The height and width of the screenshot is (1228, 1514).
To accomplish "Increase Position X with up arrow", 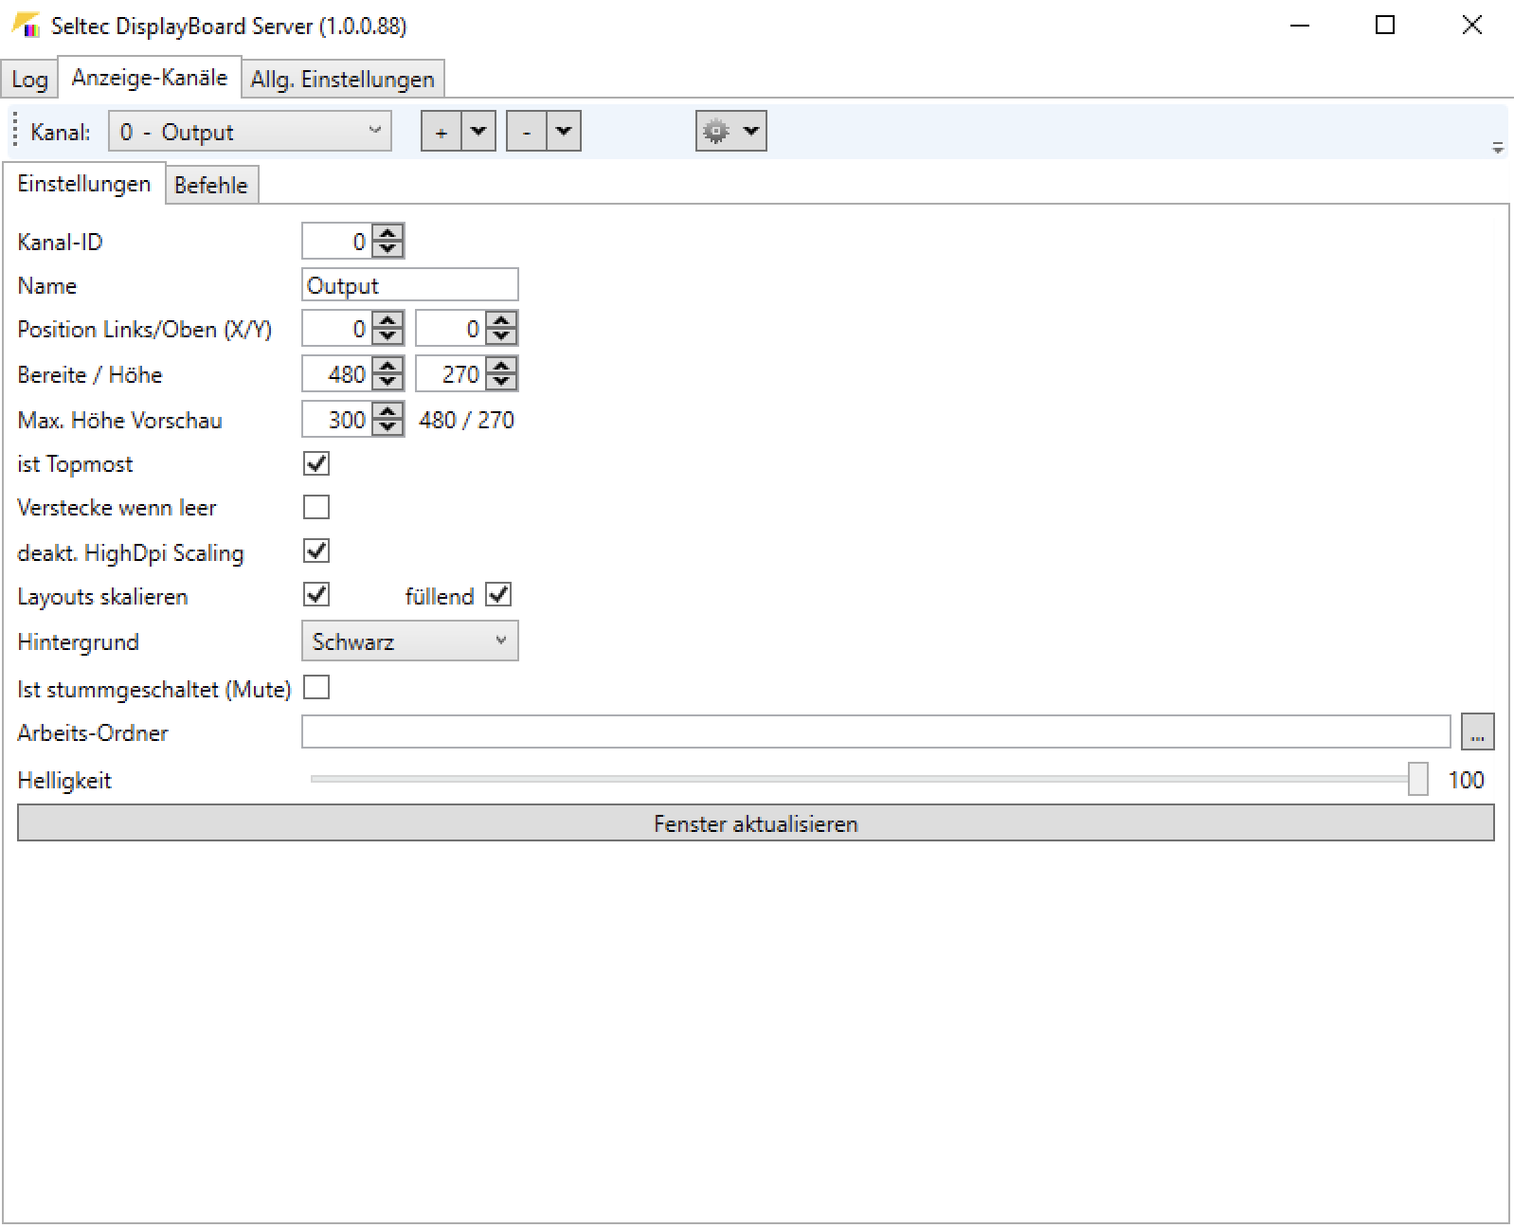I will 388,320.
